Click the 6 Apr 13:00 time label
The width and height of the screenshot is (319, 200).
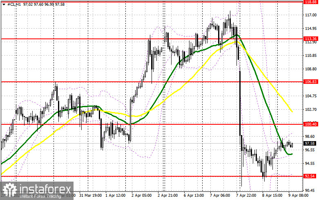(x=194, y=196)
